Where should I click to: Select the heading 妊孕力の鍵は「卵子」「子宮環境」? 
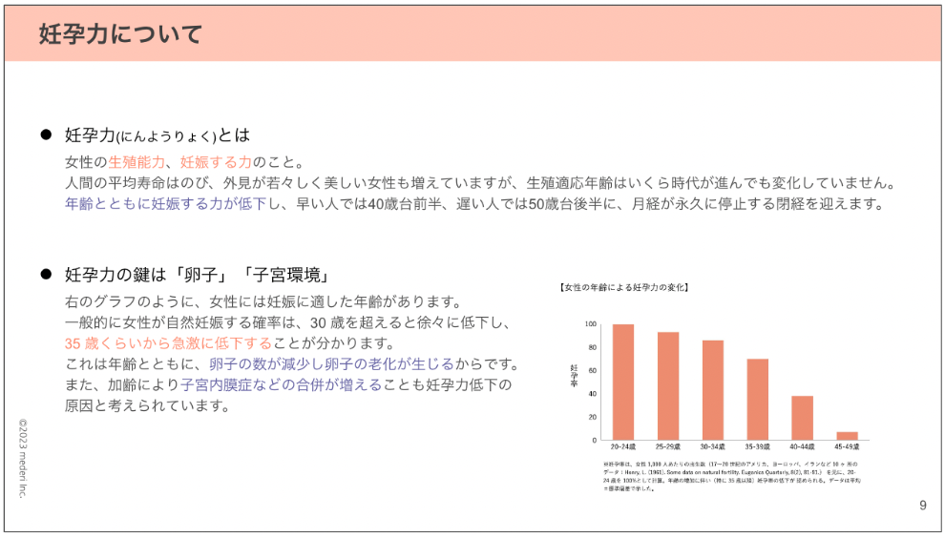coord(197,275)
